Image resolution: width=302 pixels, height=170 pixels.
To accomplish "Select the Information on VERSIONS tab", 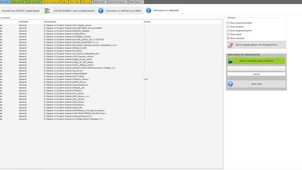I will tap(162, 10).
